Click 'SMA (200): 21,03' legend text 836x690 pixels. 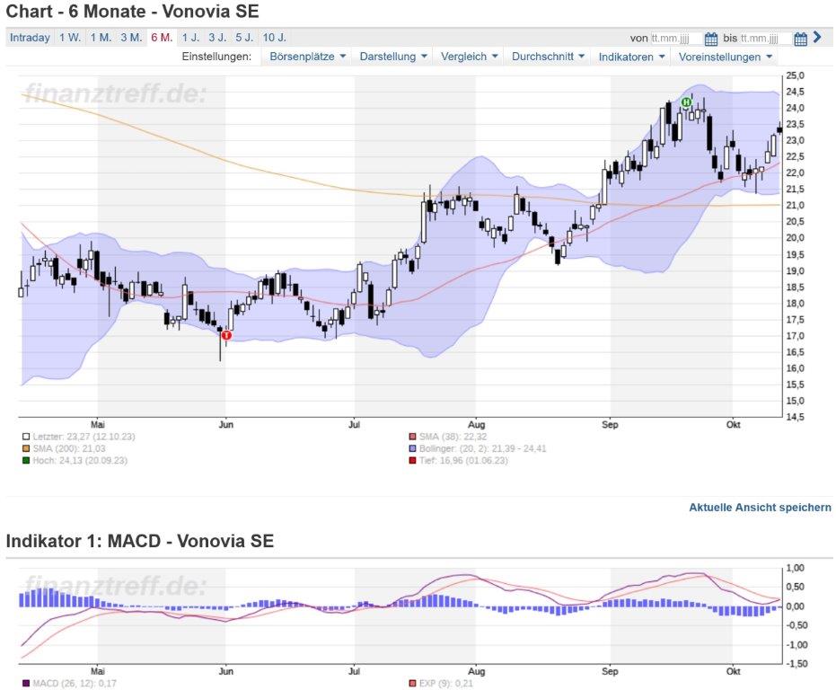tap(69, 448)
